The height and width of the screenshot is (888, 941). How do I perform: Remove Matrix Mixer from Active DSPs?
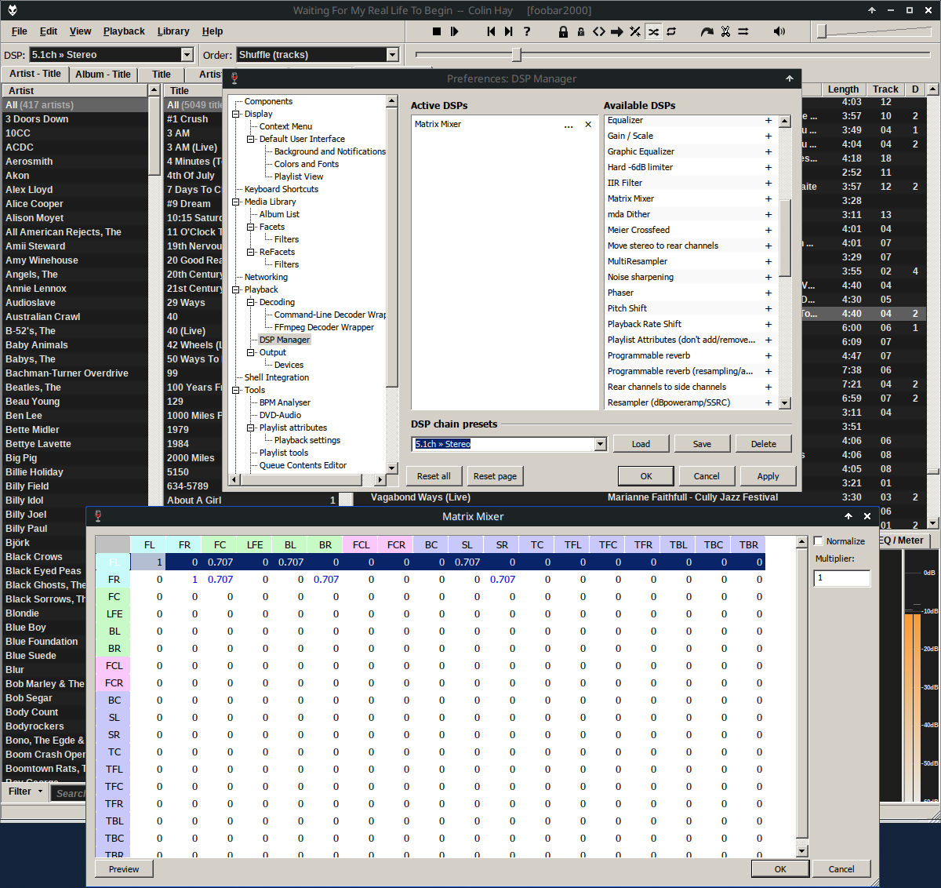pyautogui.click(x=588, y=125)
